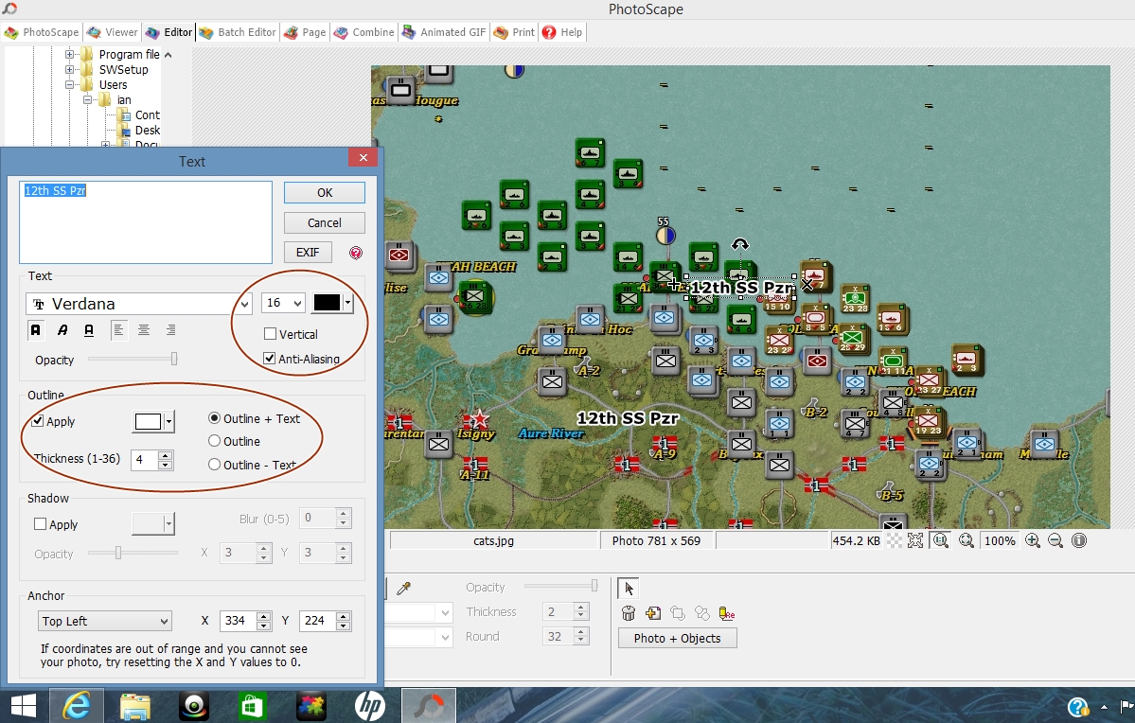Click the Anchor X value field 334

(x=237, y=621)
